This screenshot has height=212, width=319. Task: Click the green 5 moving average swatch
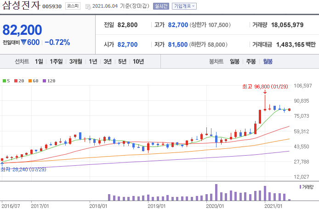click(x=4, y=81)
